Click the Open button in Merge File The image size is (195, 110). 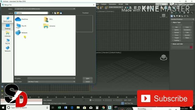point(88,78)
